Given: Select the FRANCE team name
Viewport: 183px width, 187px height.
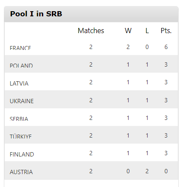Looking at the screenshot, I should click(20, 48).
